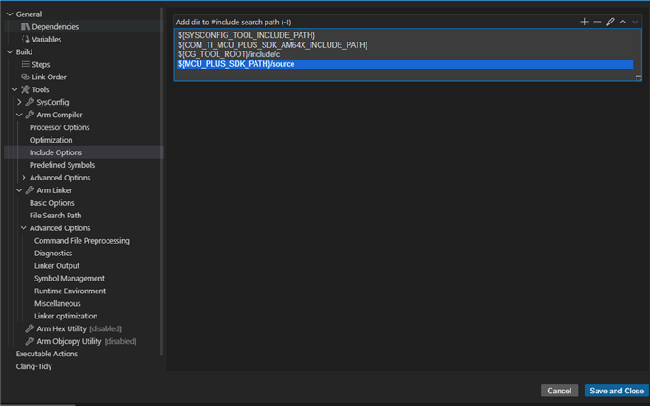The height and width of the screenshot is (406, 650).
Task: Move selected path down with arrow
Action: pos(635,22)
